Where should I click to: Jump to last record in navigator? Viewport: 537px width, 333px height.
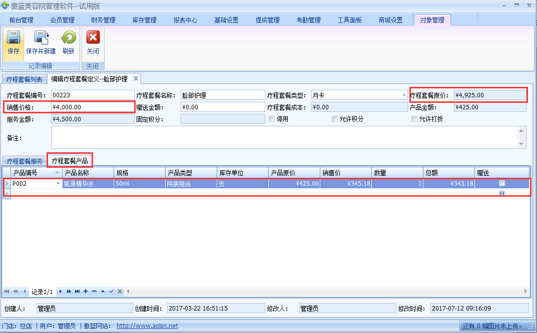(77, 291)
